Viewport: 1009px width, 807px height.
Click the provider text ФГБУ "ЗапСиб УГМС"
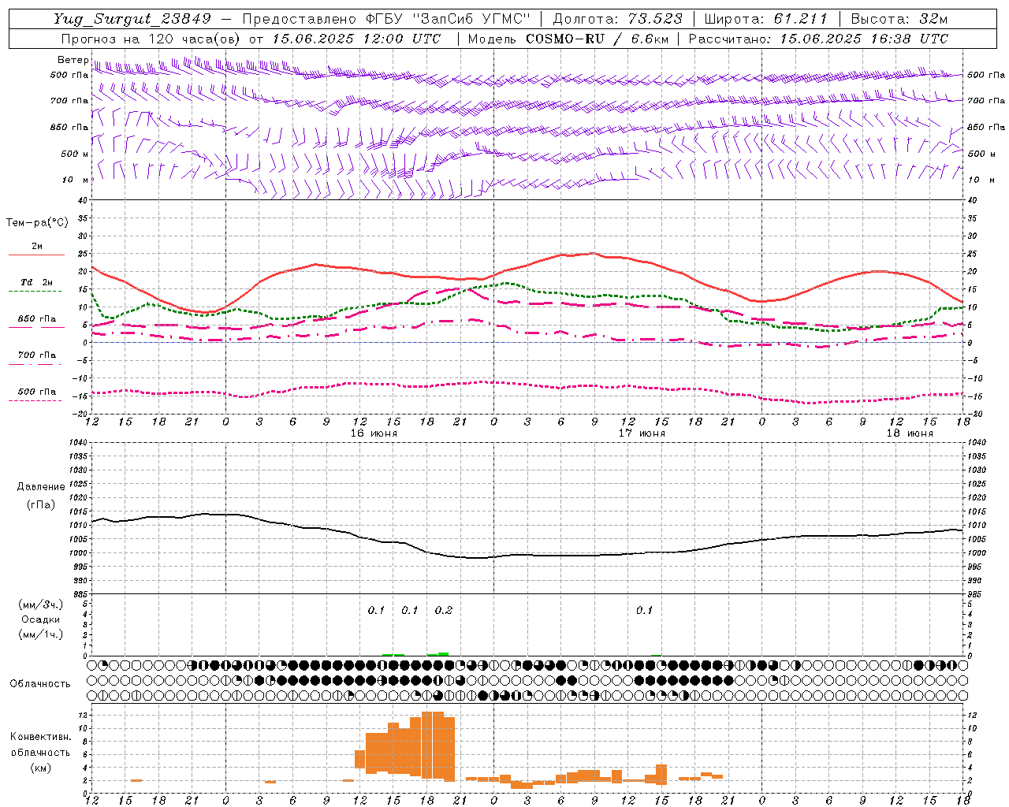point(449,19)
